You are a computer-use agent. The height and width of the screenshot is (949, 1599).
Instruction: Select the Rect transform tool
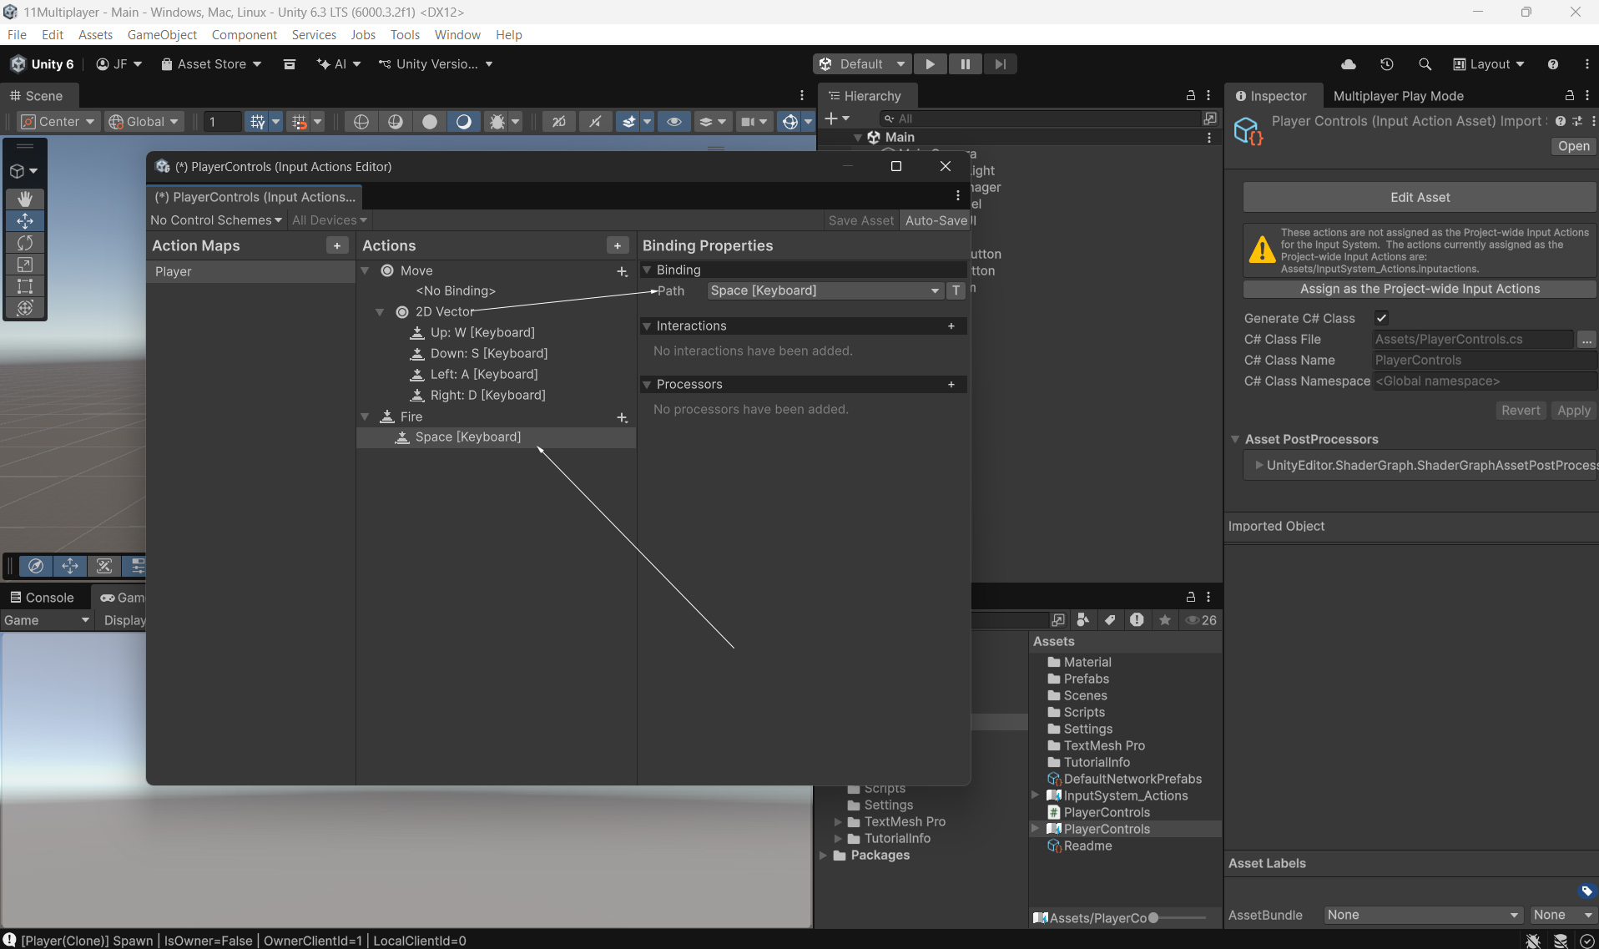point(25,286)
